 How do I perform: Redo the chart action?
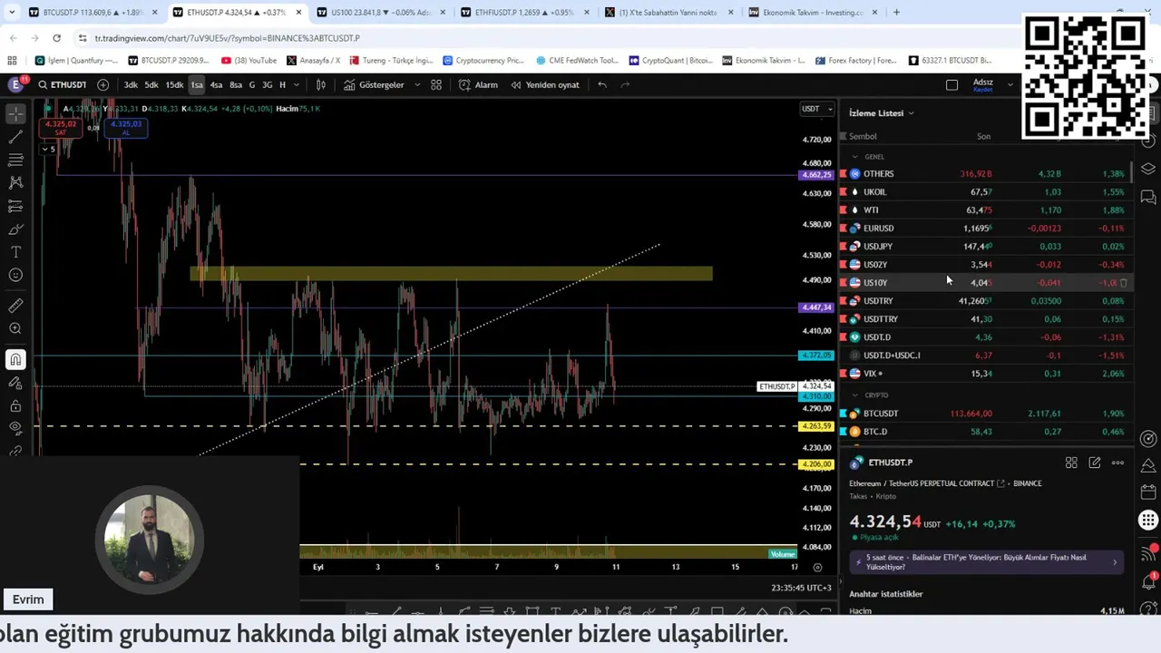click(x=625, y=84)
